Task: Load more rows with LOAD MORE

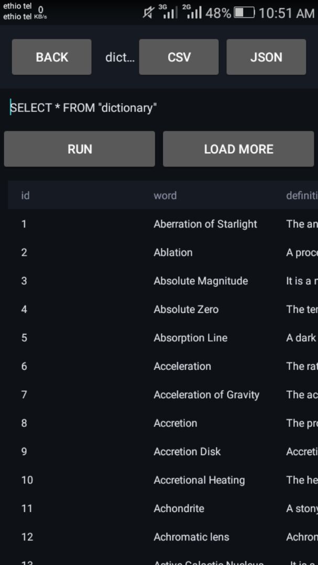Action: tap(238, 149)
